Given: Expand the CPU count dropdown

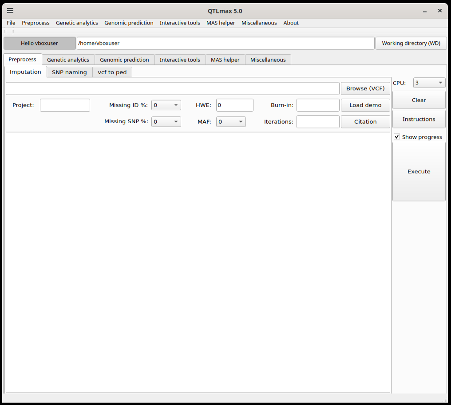Looking at the screenshot, I should point(429,83).
